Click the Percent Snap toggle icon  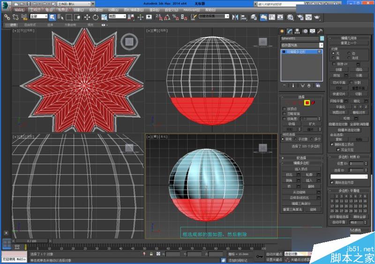(x=175, y=17)
